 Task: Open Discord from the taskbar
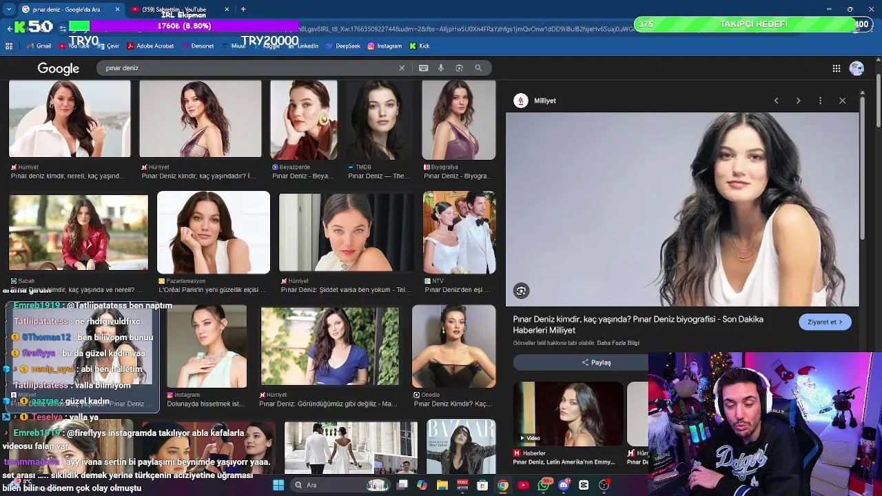564,485
